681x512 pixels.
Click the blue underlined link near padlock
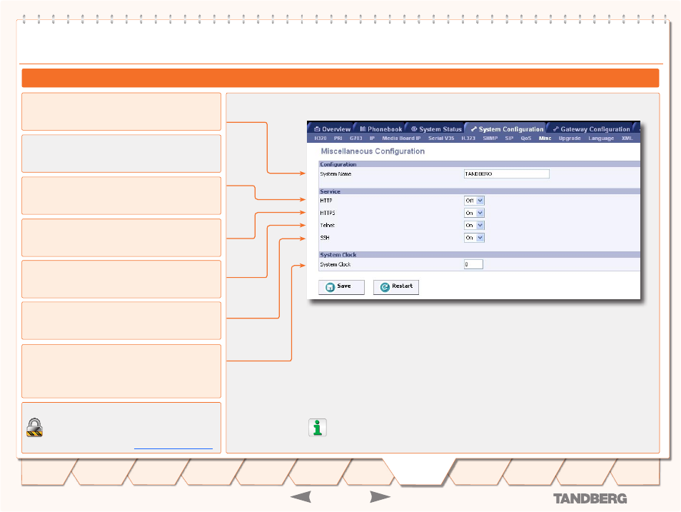pyautogui.click(x=173, y=448)
